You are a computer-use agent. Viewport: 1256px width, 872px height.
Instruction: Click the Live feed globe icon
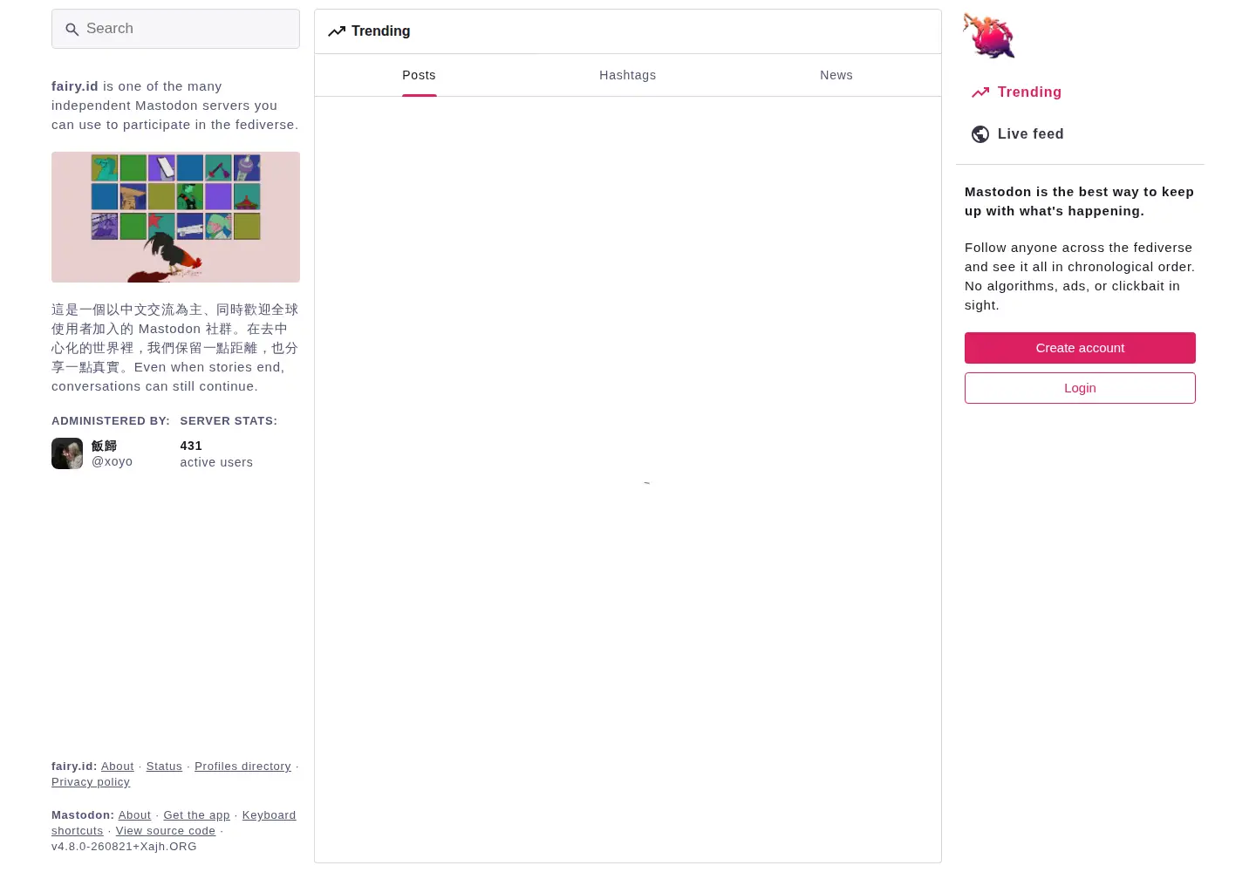[980, 134]
